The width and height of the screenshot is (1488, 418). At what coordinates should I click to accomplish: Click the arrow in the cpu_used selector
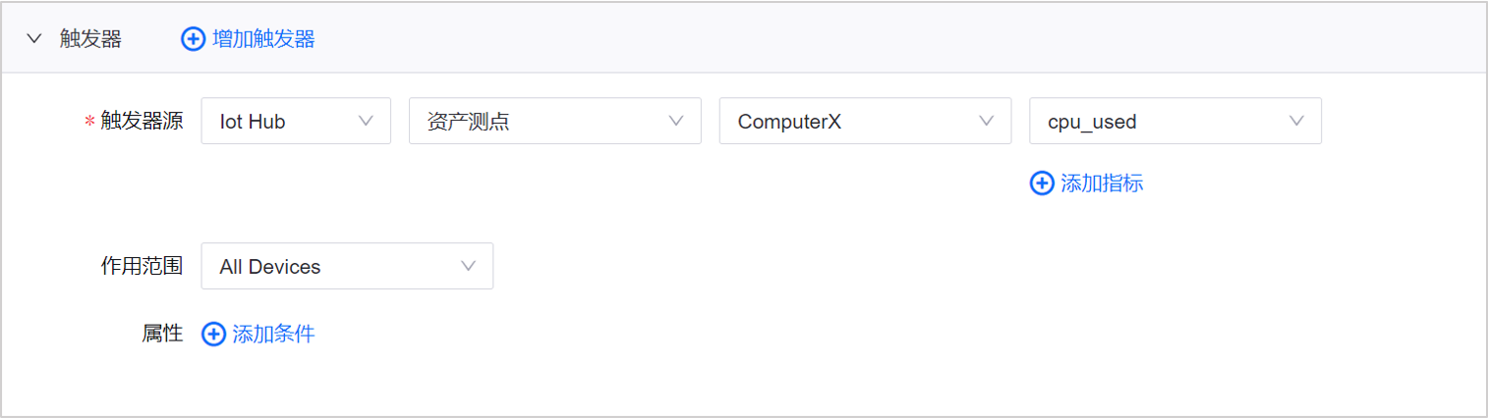tap(1296, 122)
